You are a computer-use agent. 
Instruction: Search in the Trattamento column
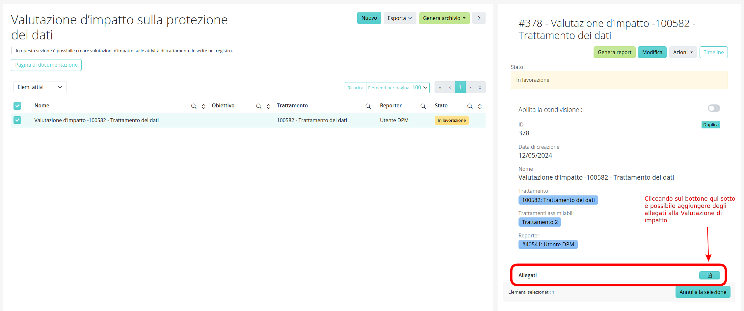click(368, 106)
